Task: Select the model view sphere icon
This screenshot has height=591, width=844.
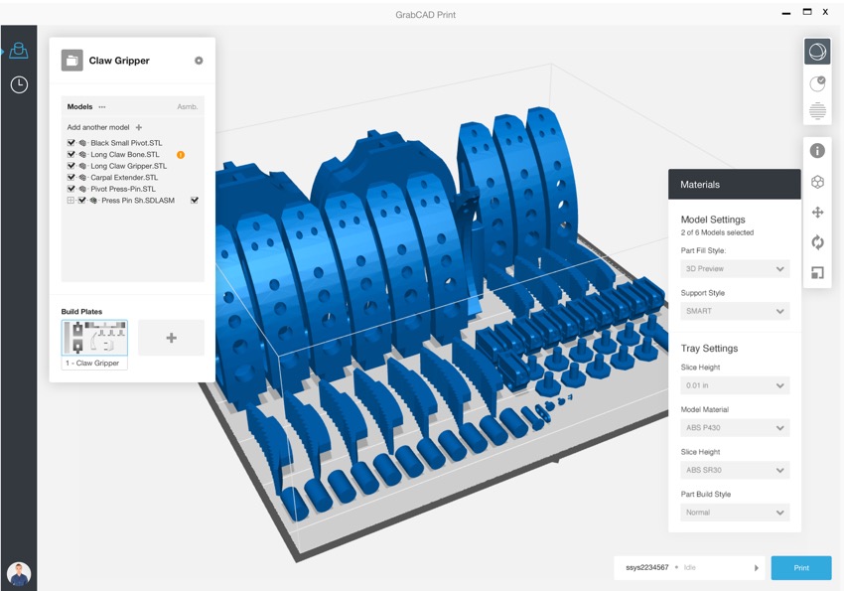Action: coord(817,52)
